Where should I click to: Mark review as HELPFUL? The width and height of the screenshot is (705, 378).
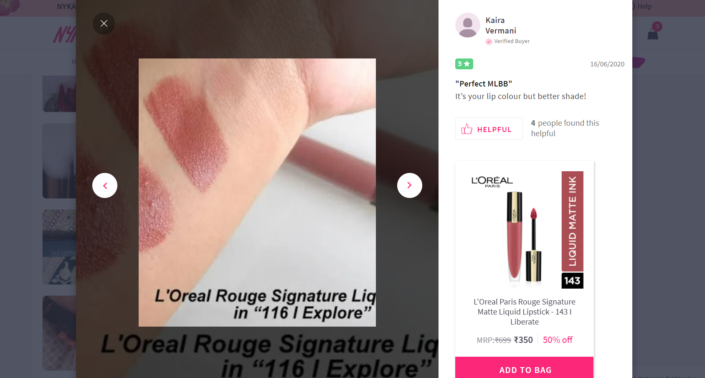(489, 129)
